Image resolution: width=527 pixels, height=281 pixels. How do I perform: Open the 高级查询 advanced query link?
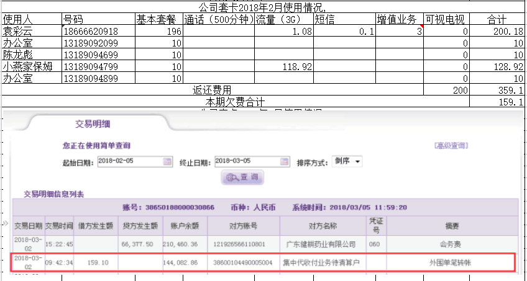click(451, 146)
